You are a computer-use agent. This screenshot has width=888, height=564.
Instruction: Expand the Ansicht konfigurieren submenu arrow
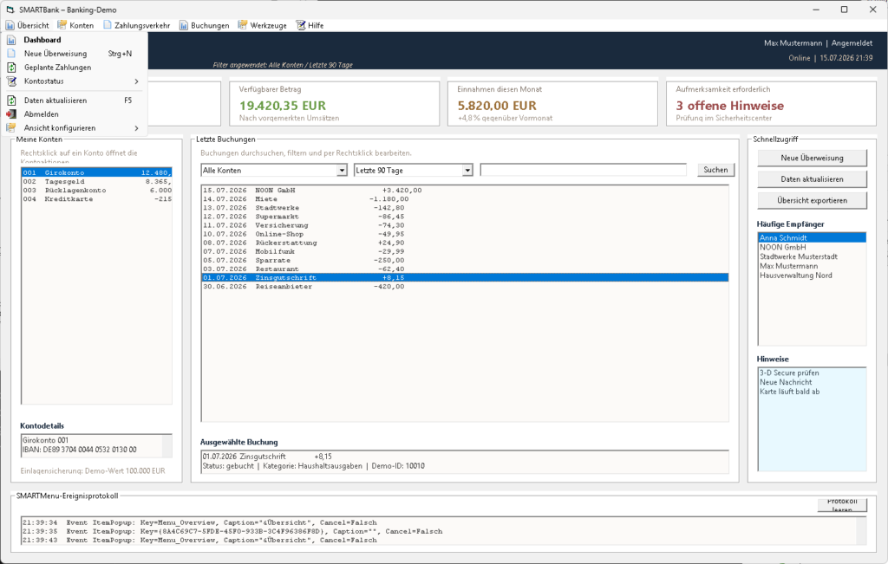point(136,128)
